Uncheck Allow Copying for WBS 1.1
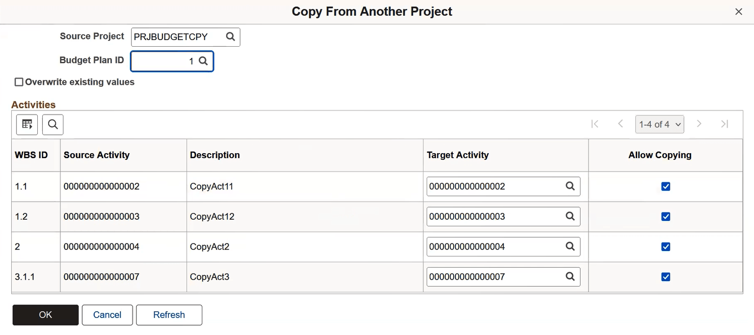Screen dimensions: 754x335 [666, 186]
